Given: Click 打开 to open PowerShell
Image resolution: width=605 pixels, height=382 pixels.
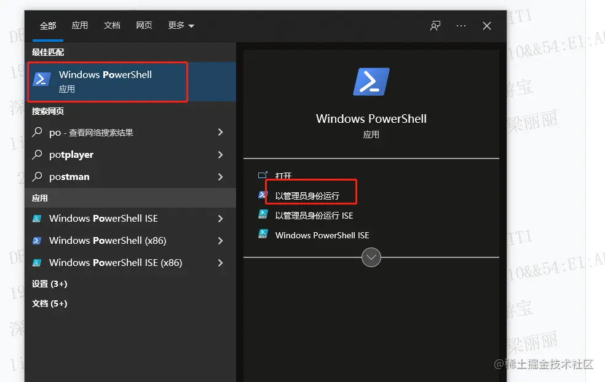Looking at the screenshot, I should [x=283, y=176].
